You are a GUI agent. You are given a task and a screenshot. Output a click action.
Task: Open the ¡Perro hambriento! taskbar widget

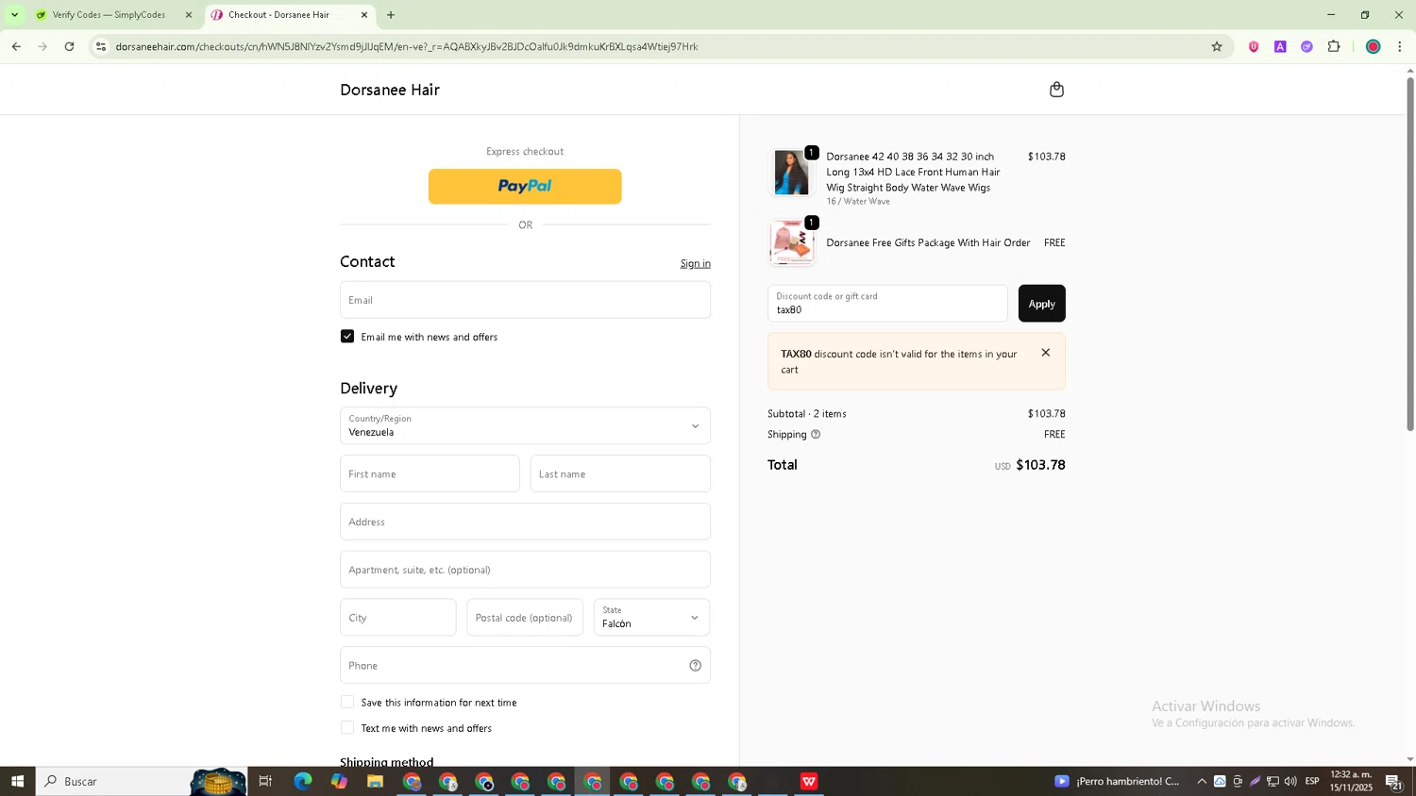click(x=1118, y=781)
